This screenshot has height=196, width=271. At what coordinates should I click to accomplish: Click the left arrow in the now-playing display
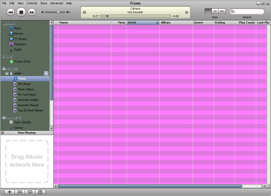point(84,12)
